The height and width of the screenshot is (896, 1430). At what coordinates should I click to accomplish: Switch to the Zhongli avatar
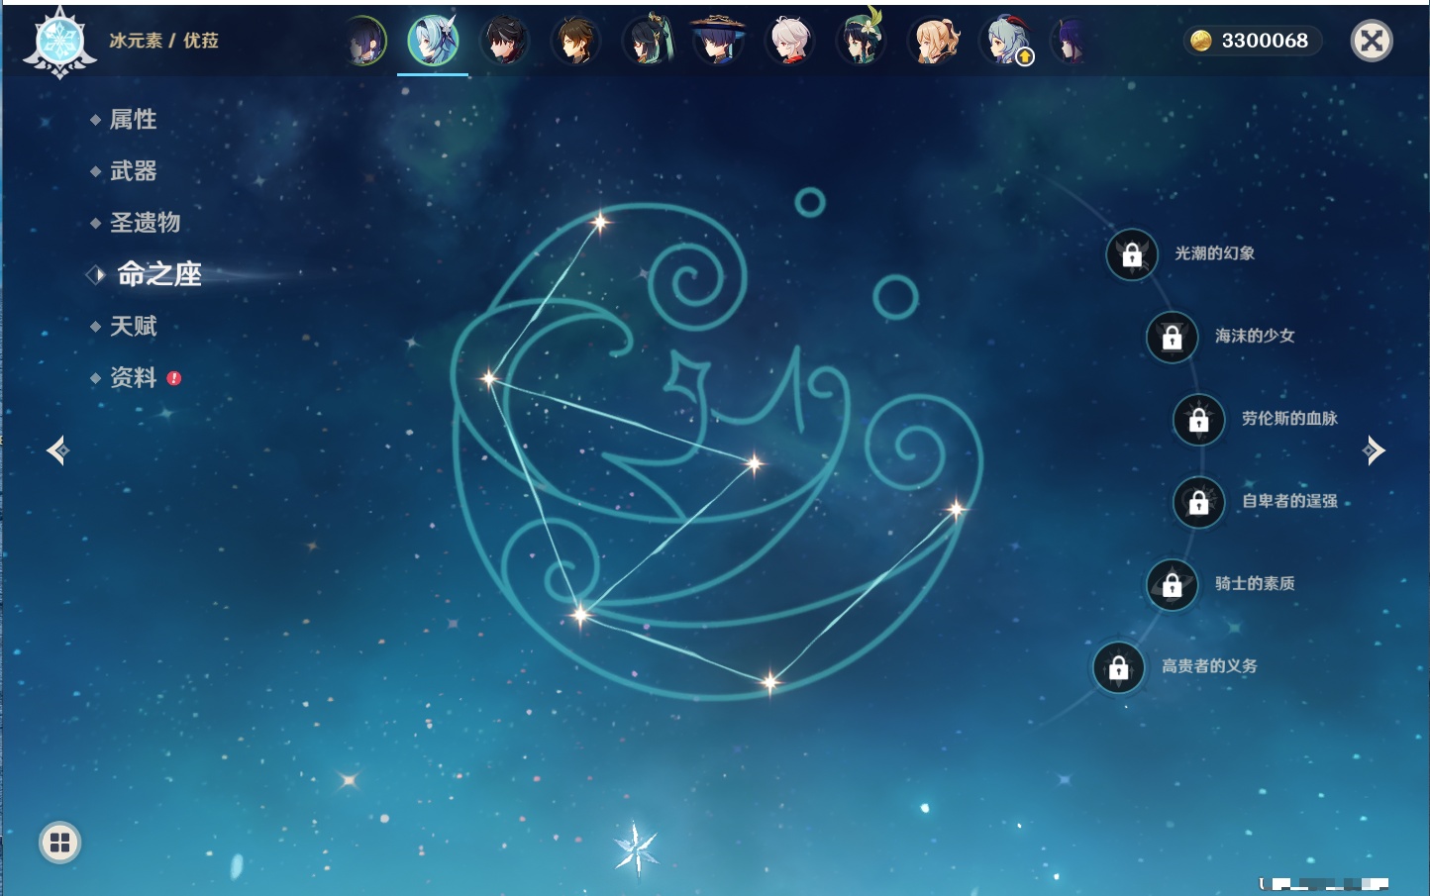click(x=576, y=41)
